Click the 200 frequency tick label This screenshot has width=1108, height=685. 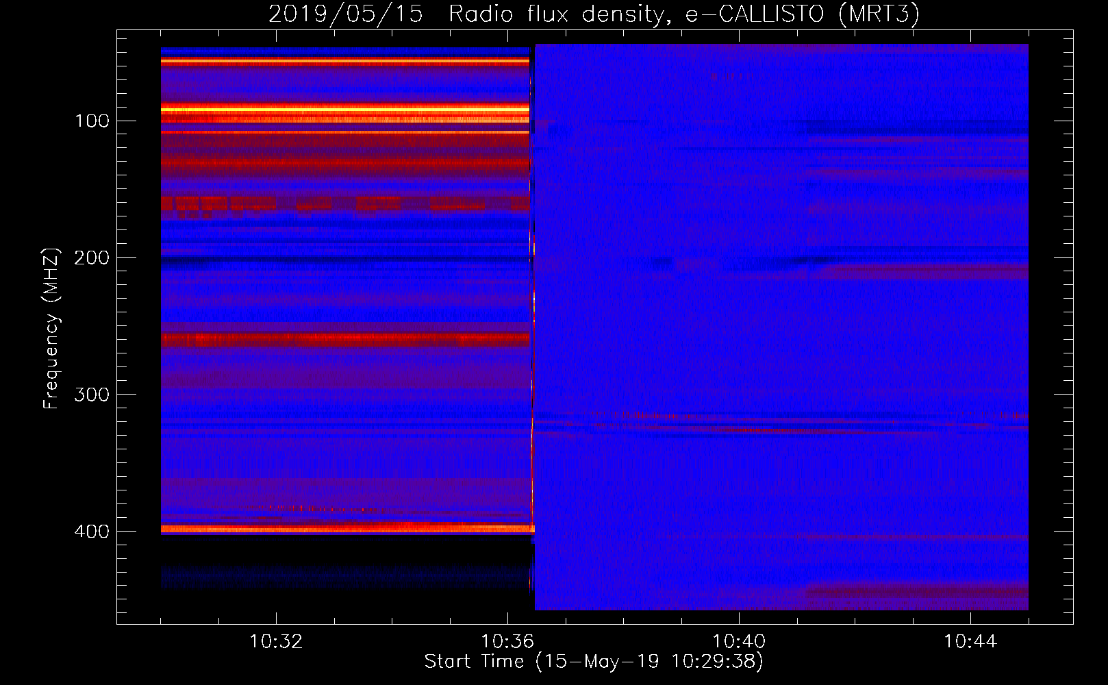92,258
